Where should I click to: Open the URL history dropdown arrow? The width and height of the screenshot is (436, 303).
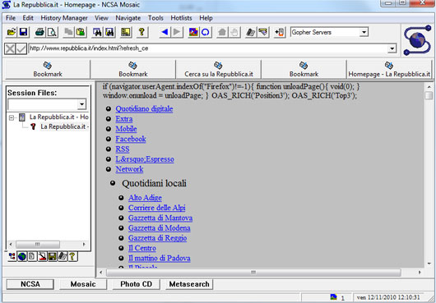pyautogui.click(x=392, y=48)
